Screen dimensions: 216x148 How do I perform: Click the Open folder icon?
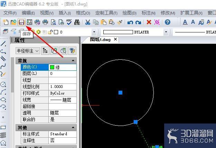pos(13,22)
